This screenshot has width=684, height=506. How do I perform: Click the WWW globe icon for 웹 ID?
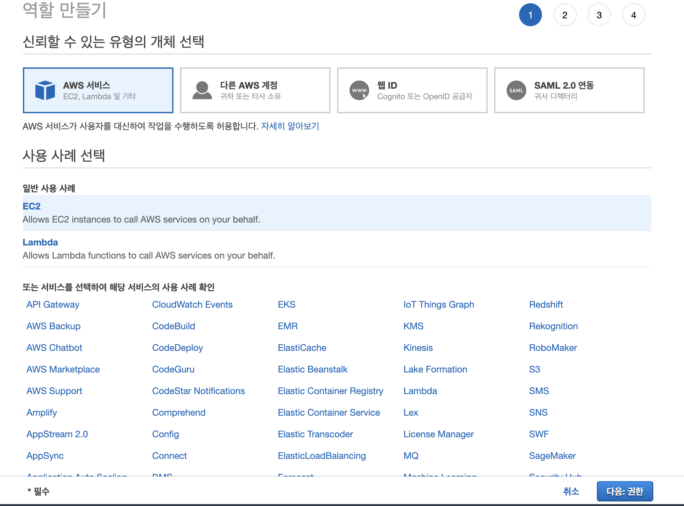click(x=359, y=90)
